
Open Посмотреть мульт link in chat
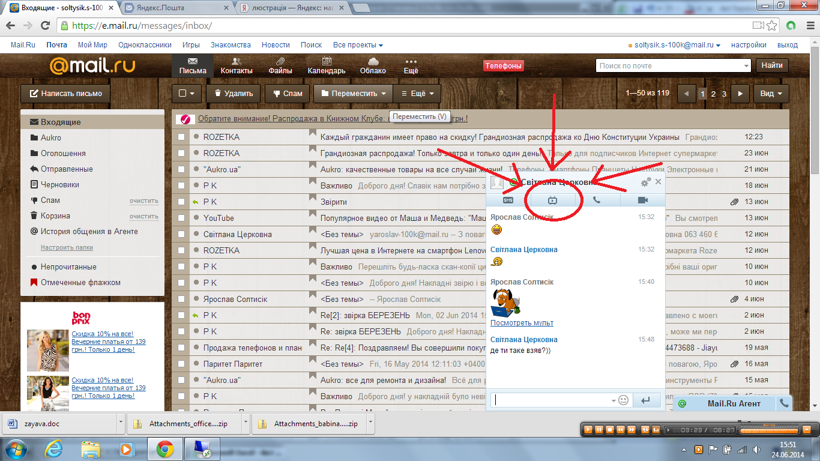click(522, 323)
